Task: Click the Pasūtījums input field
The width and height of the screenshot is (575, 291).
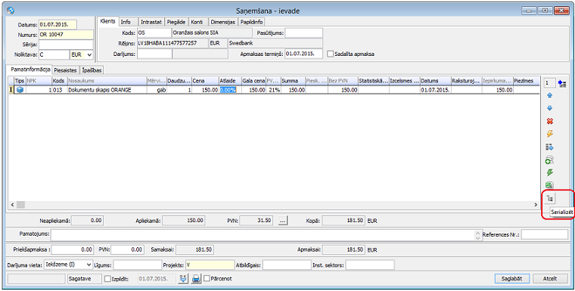Action: pos(303,33)
